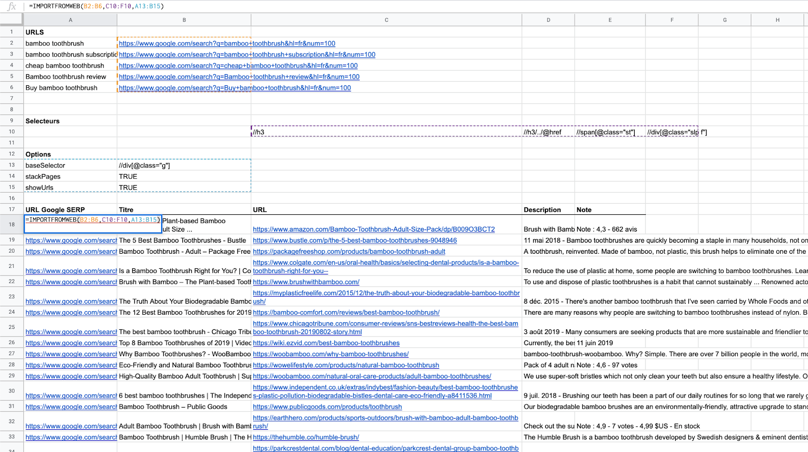The width and height of the screenshot is (808, 452).
Task: Select row 10 header
Action: point(12,132)
